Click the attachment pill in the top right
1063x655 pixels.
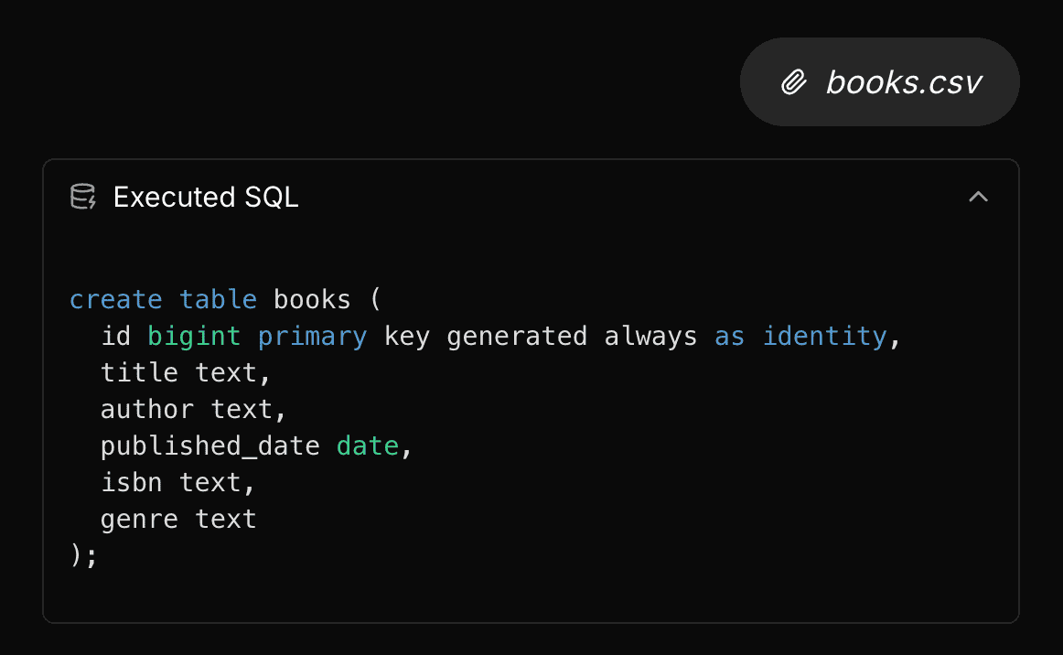click(878, 81)
